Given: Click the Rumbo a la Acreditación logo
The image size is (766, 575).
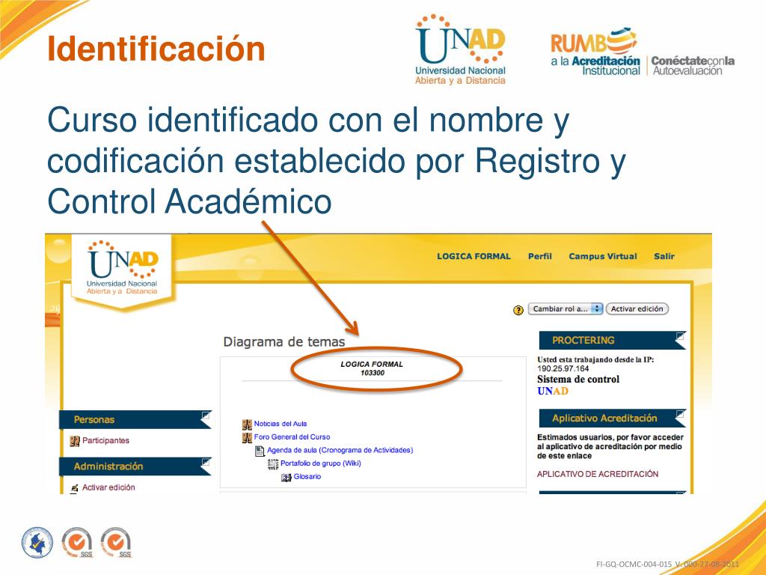Looking at the screenshot, I should pos(595,52).
